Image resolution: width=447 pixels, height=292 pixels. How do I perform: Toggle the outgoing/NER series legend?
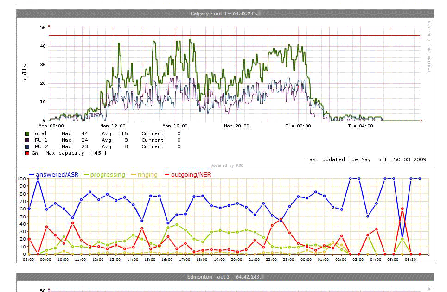[x=188, y=175]
